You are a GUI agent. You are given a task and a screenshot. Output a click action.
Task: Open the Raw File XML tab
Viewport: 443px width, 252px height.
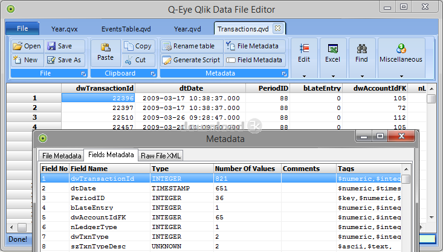click(161, 156)
